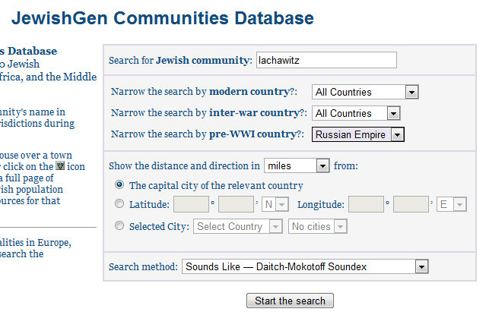The height and width of the screenshot is (318, 486).
Task: Click the Jewish community search text field
Action: click(326, 60)
